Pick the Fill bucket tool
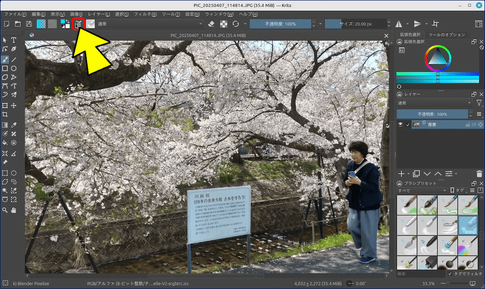The height and width of the screenshot is (289, 485). click(5, 142)
